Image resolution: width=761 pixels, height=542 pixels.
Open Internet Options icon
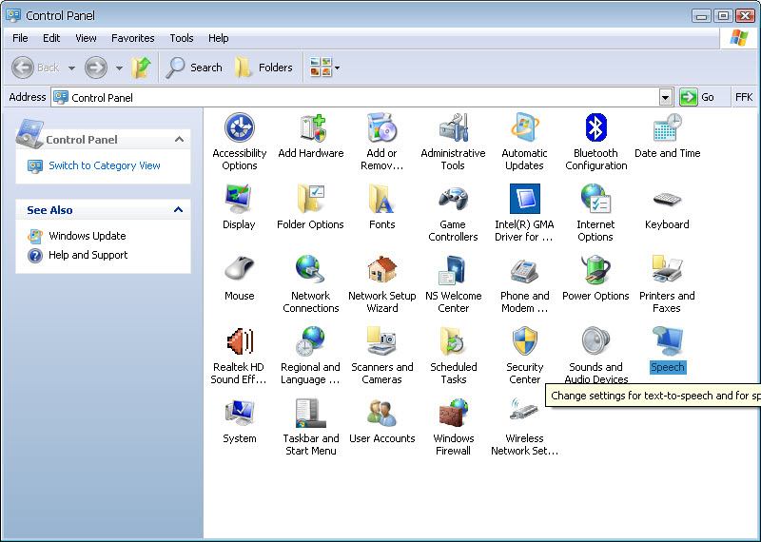[x=596, y=199]
